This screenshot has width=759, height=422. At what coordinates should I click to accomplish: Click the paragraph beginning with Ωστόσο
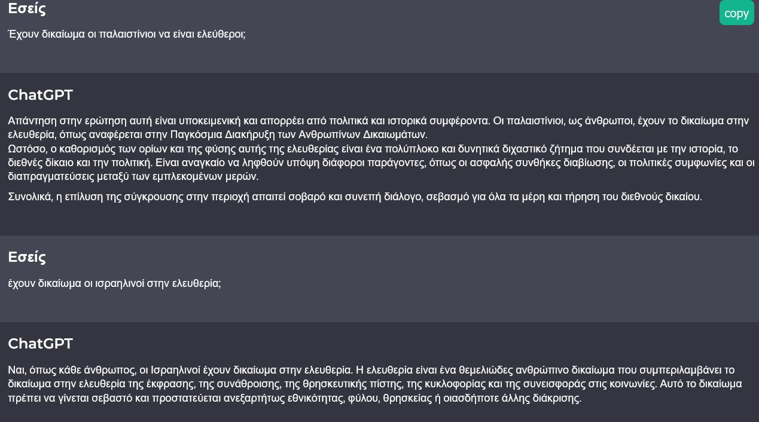[381, 163]
